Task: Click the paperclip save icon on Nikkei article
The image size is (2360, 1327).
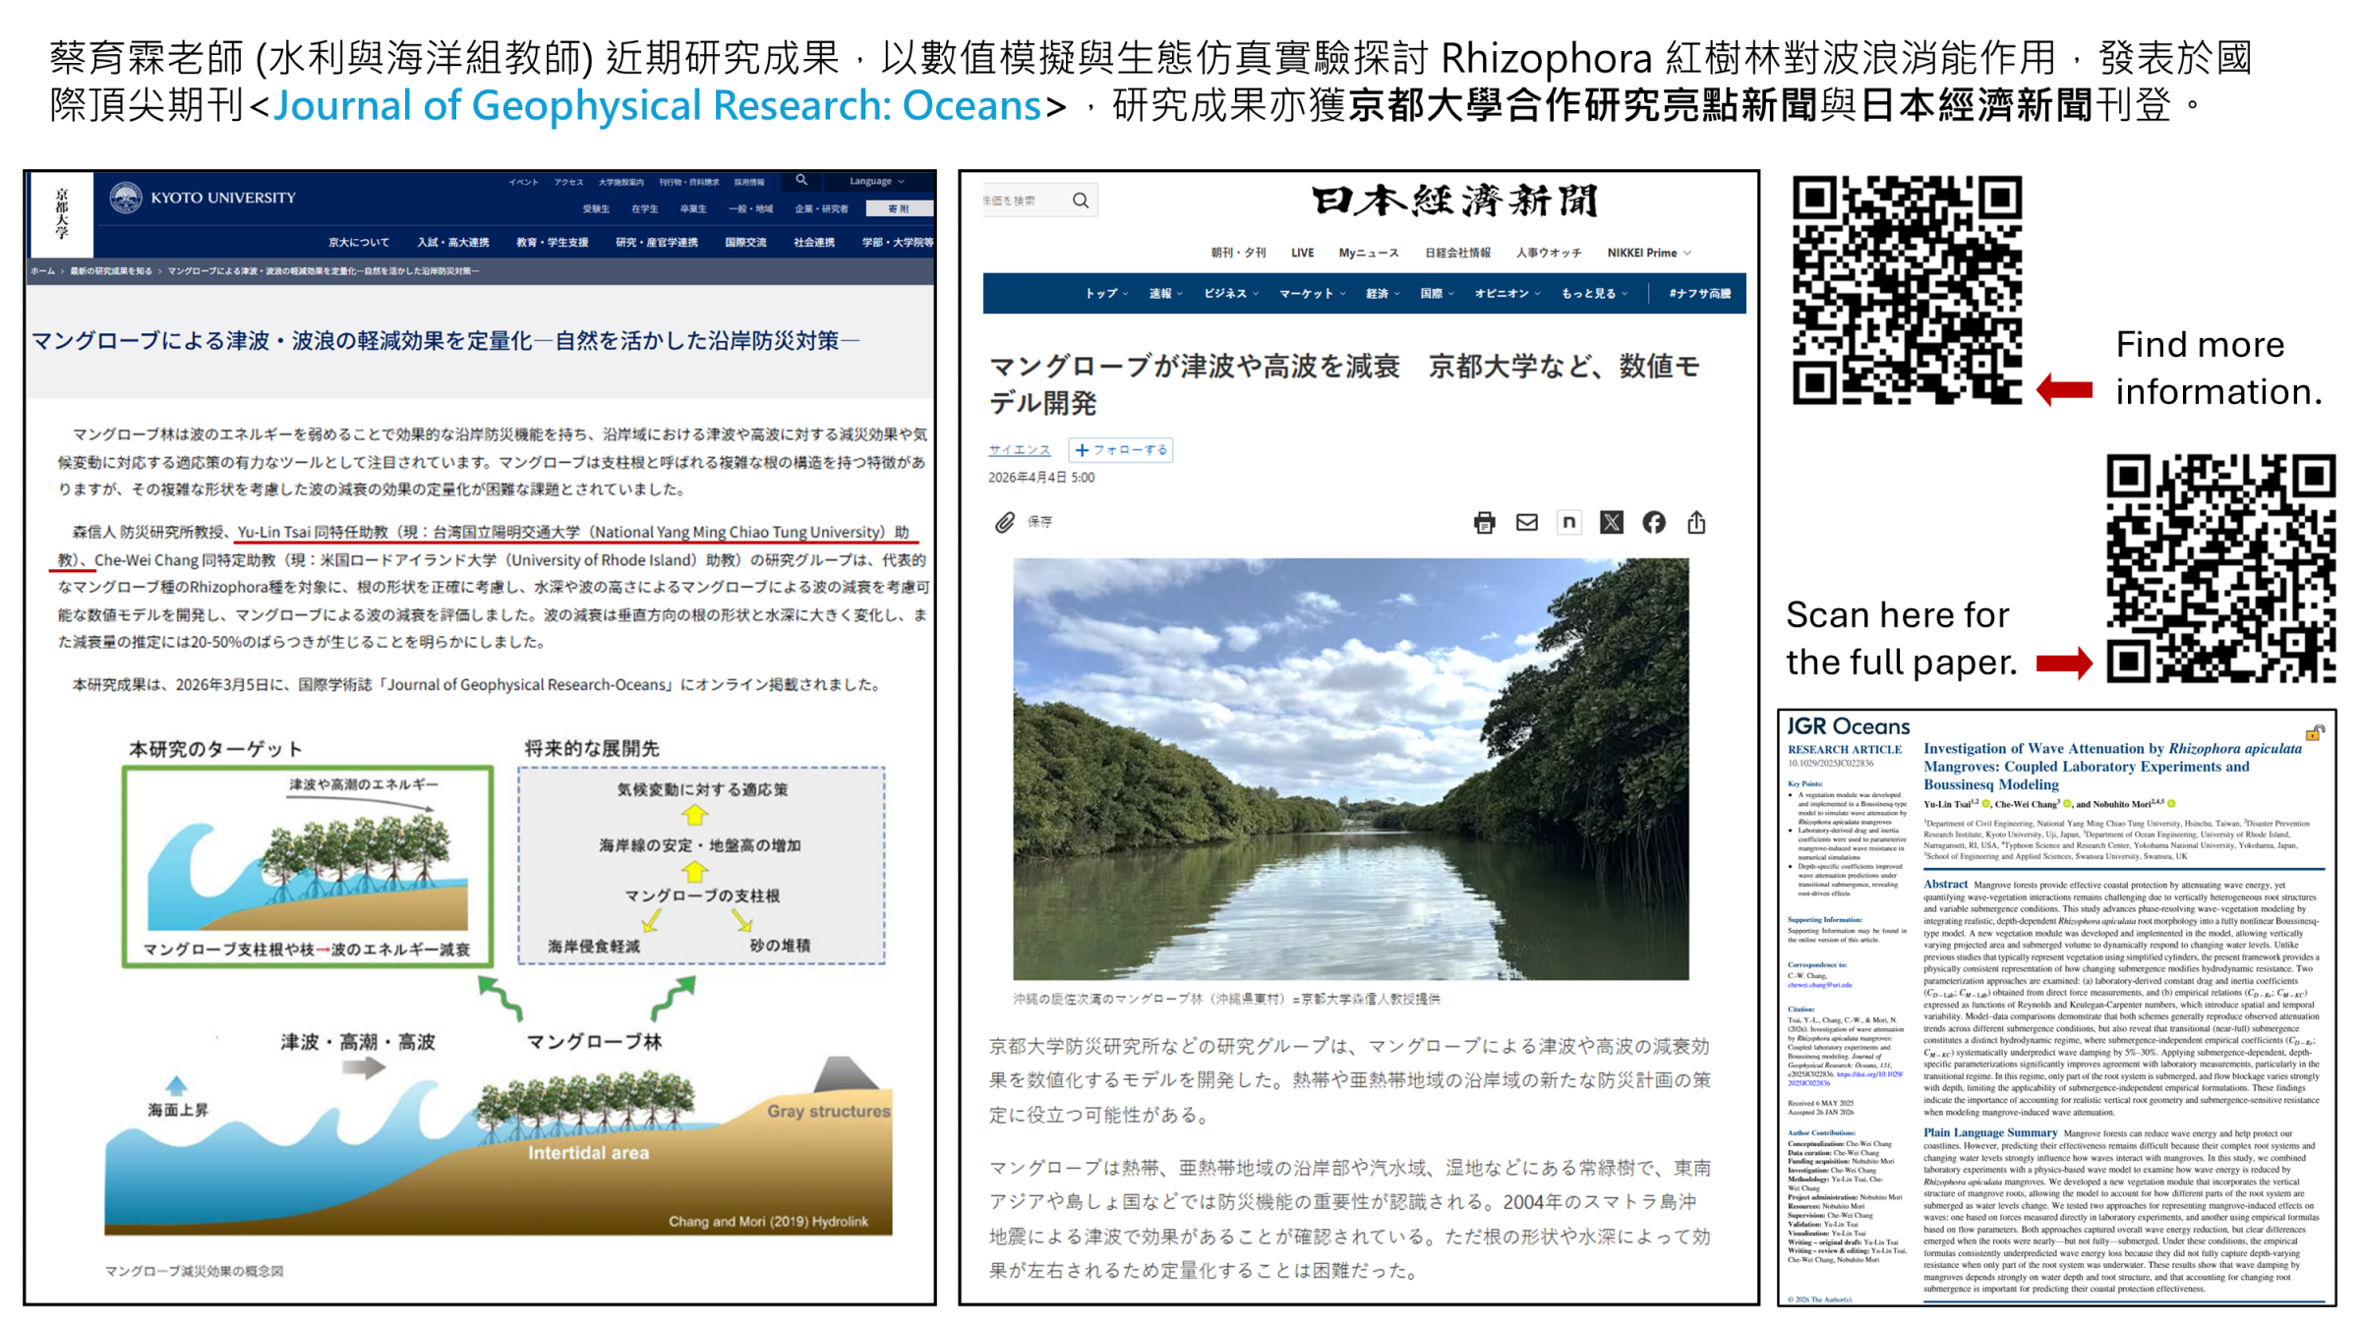Action: point(1004,522)
